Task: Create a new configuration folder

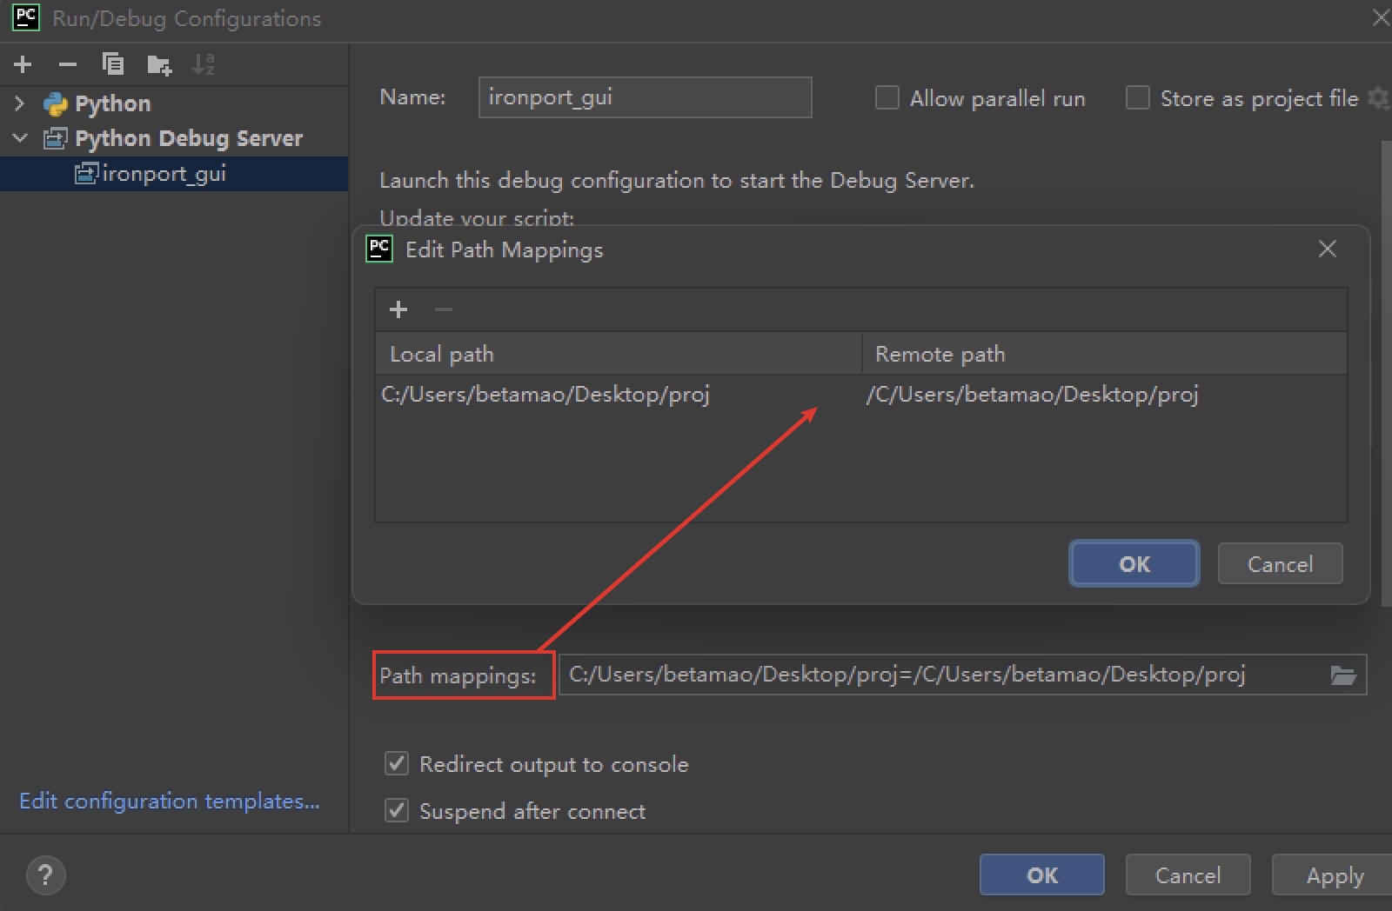Action: point(159,64)
